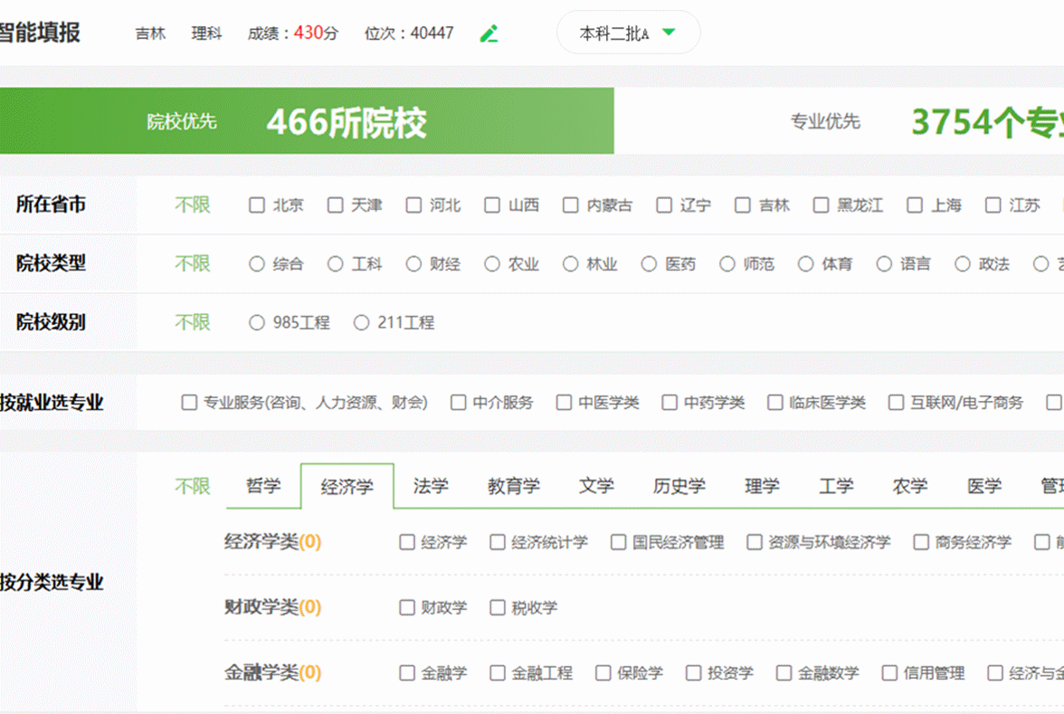Select the 工科 school type radio
This screenshot has width=1064, height=714.
pos(335,264)
